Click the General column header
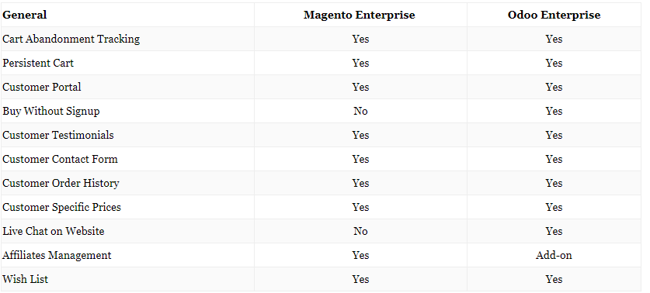 [24, 15]
